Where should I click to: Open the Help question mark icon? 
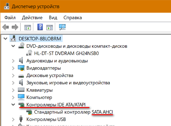pos(40,27)
